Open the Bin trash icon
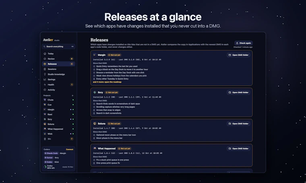Viewport: 306px width, 183px height. click(x=45, y=139)
